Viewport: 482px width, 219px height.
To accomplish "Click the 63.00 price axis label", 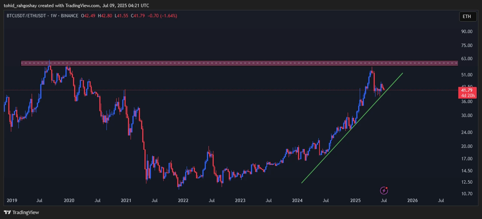I will [x=467, y=59].
